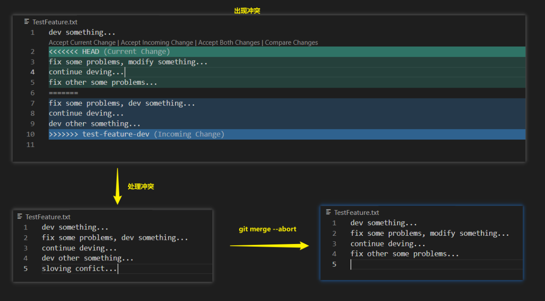
Task: Click the file icon beside lower-left TestFeature.txt
Action: pos(19,217)
